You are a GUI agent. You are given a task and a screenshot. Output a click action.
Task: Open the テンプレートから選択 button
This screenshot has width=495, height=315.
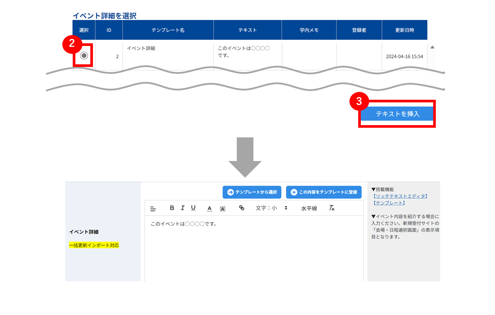[x=252, y=192]
